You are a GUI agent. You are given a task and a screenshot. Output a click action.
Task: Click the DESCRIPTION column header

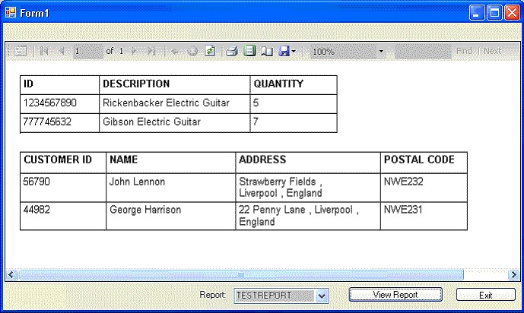[x=175, y=85]
